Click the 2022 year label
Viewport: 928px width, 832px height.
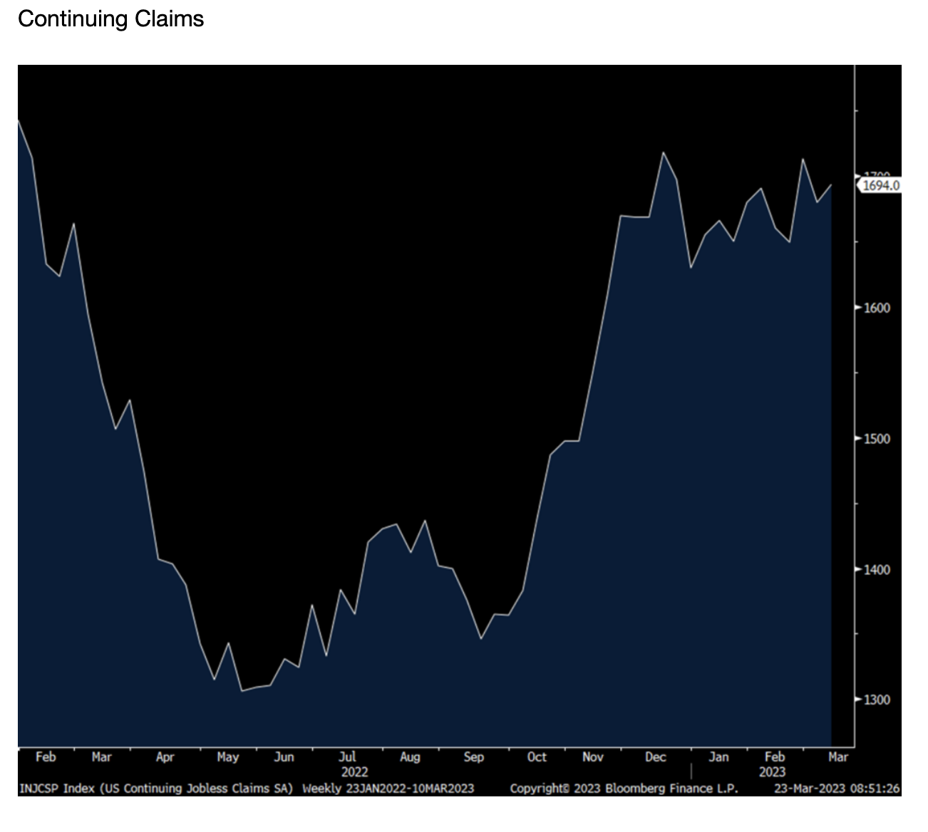(354, 772)
